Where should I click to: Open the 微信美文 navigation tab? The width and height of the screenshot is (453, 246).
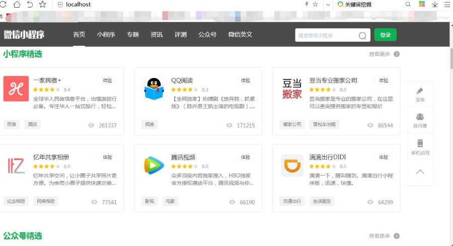[x=240, y=35]
